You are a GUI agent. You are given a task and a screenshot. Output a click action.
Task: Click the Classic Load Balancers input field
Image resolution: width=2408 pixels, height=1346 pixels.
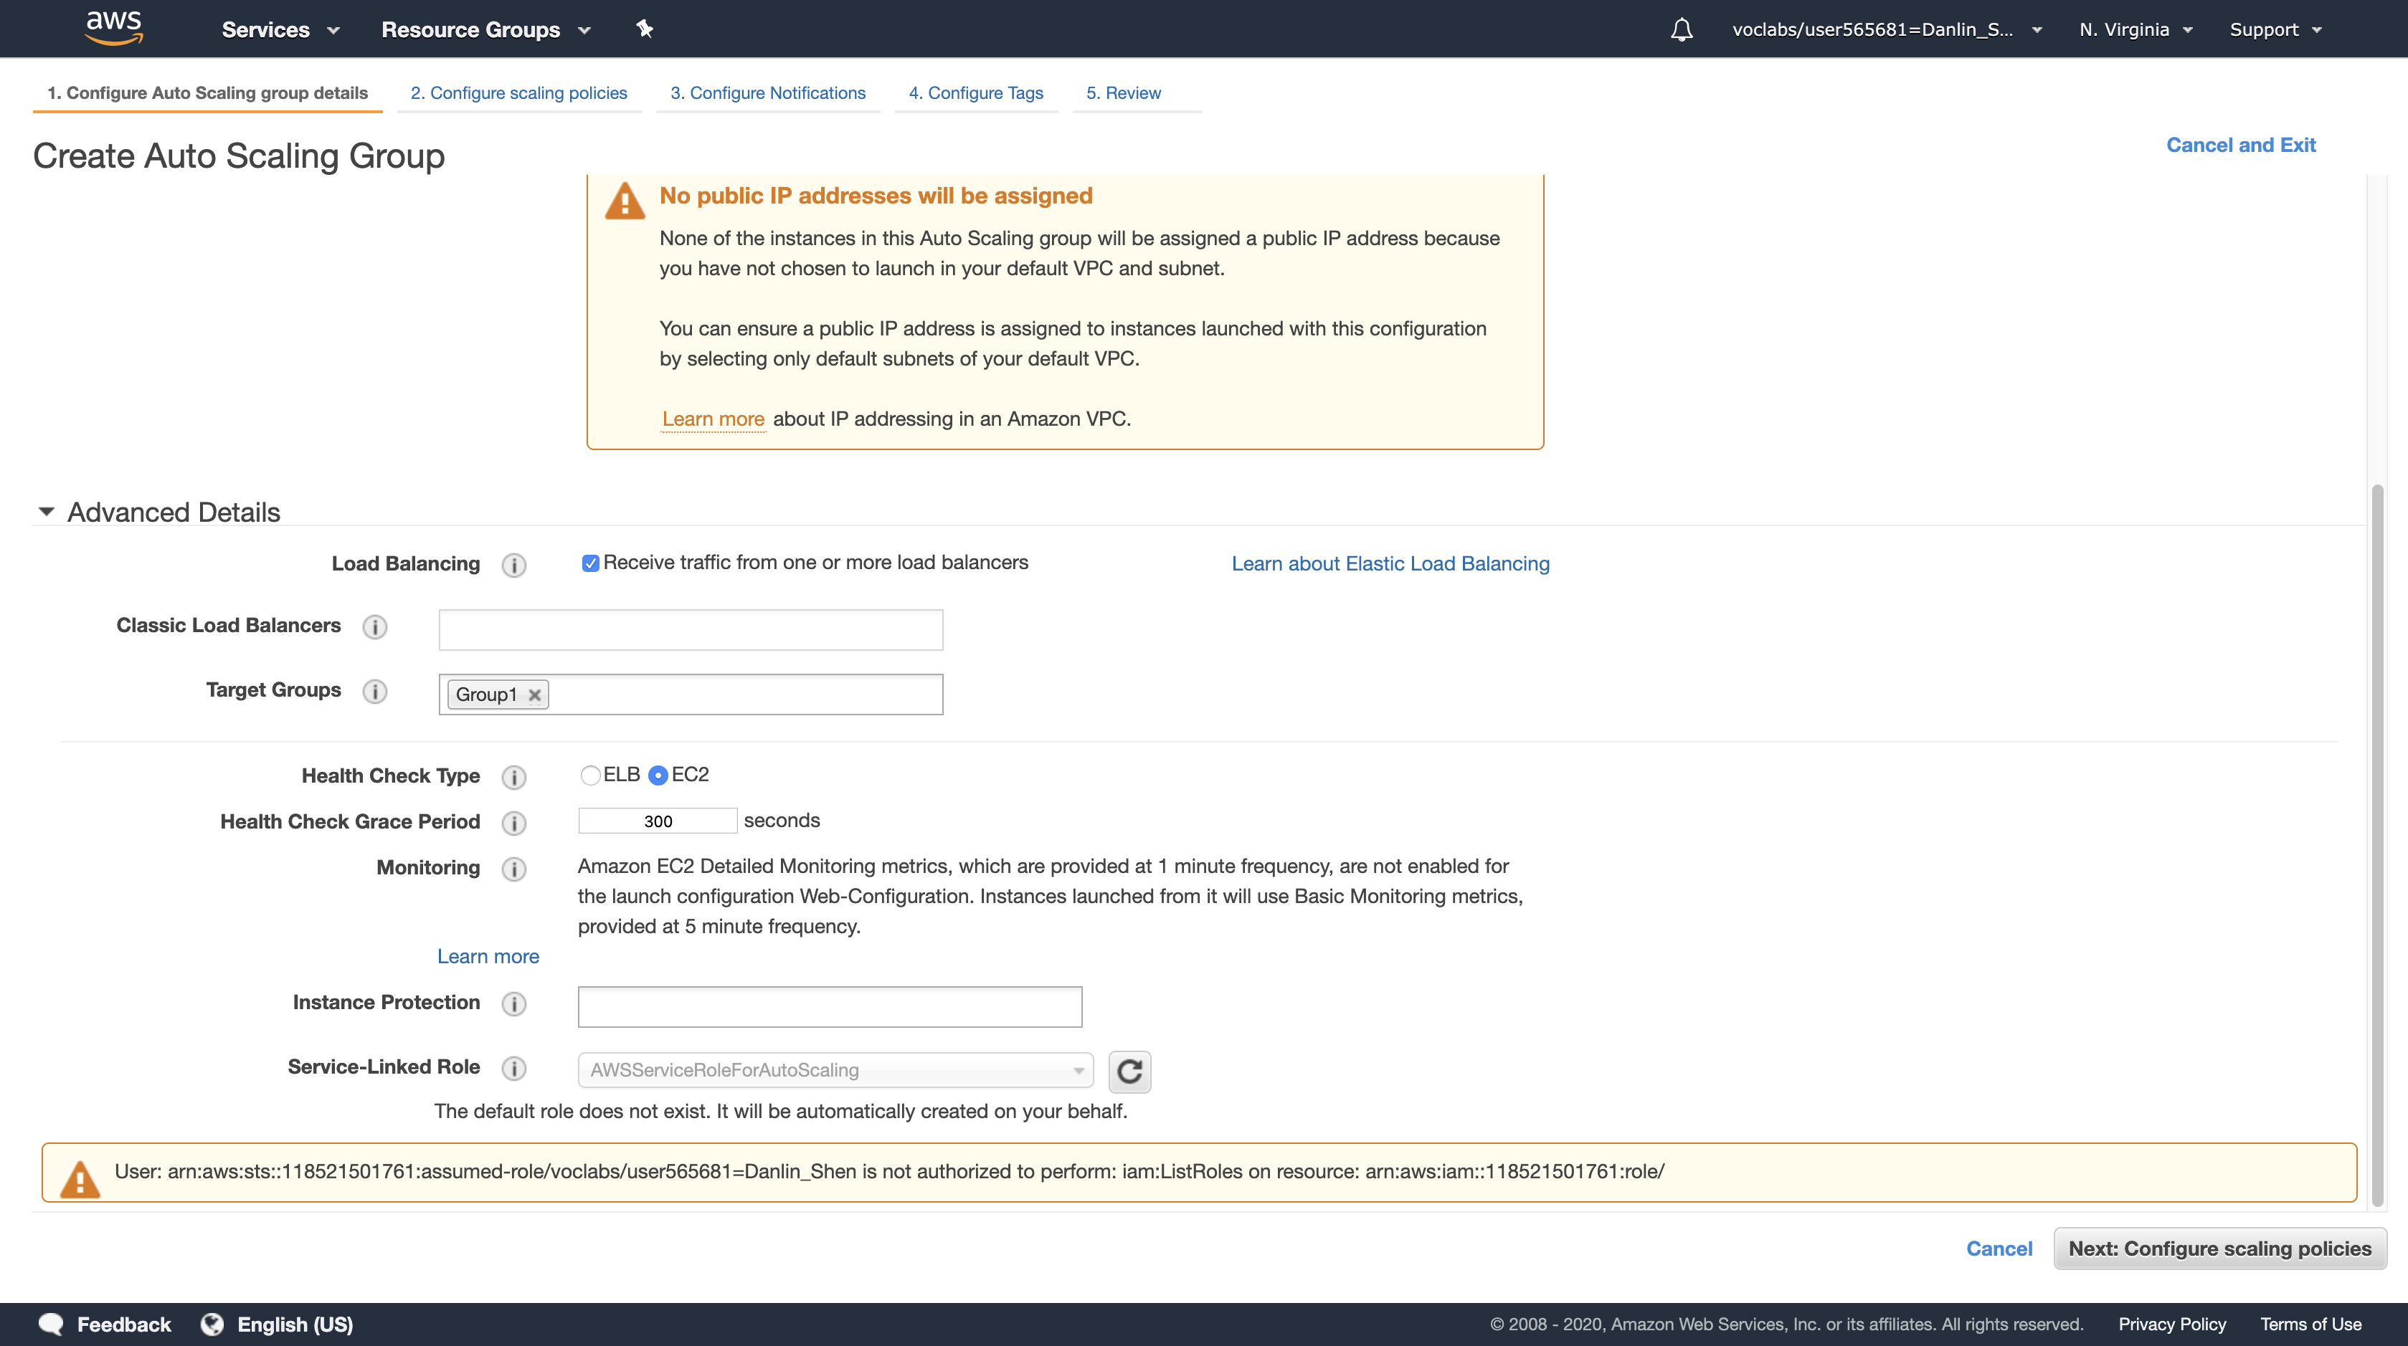[x=690, y=629]
